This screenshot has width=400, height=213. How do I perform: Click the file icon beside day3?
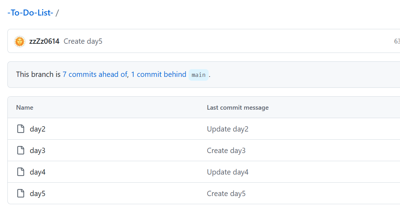21,151
